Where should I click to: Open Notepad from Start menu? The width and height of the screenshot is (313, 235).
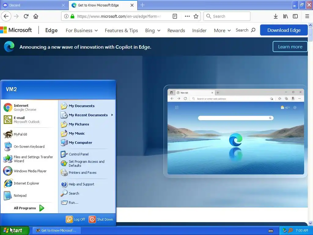(29, 196)
